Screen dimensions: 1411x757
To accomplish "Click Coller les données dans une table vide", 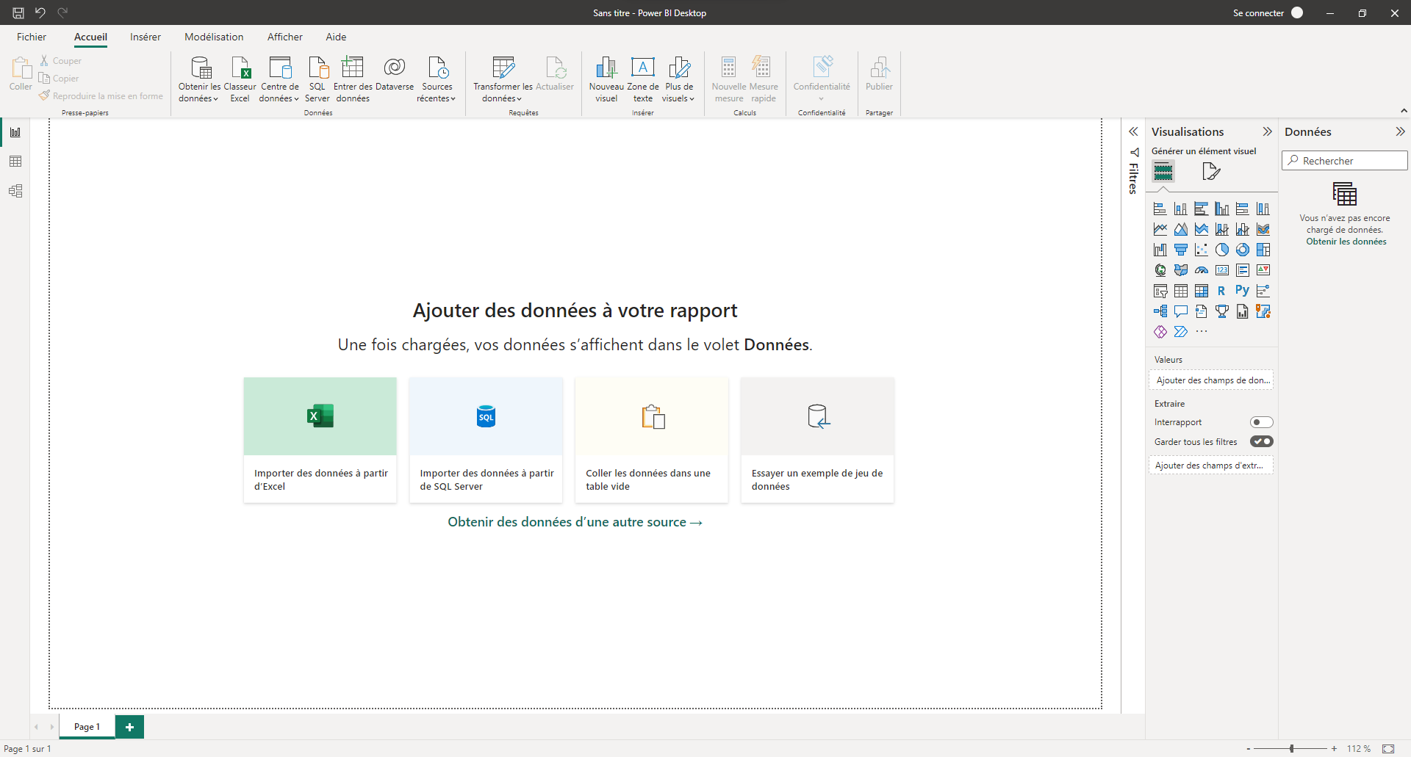I will coord(652,440).
